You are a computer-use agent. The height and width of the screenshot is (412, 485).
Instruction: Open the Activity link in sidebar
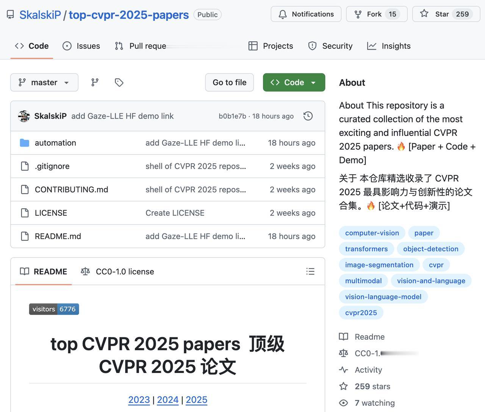[x=361, y=370]
